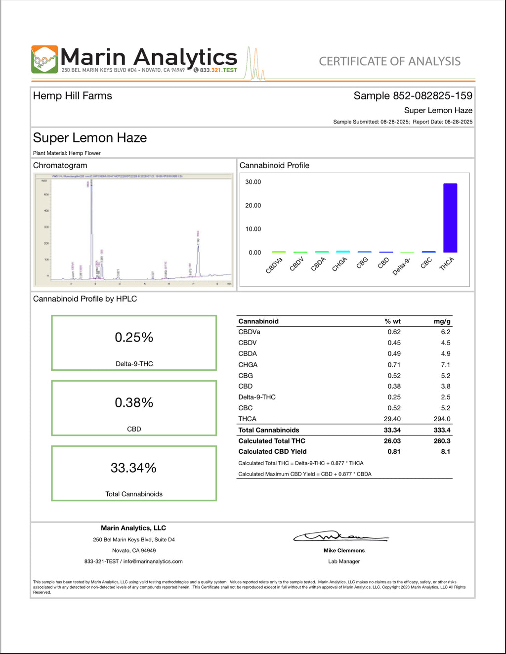The width and height of the screenshot is (506, 654).
Task: Select the 0.25% Delta-9-THC summary box
Action: [x=134, y=343]
